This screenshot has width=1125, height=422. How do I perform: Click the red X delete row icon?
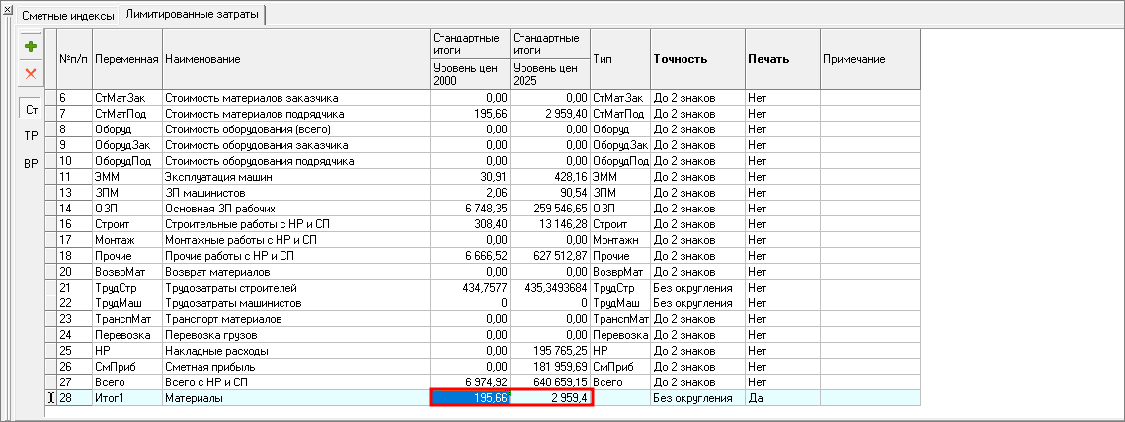click(x=31, y=73)
